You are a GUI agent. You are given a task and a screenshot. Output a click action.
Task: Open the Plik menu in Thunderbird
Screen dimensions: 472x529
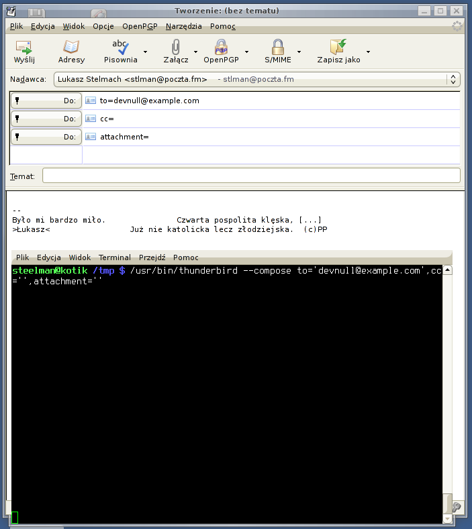click(x=16, y=26)
